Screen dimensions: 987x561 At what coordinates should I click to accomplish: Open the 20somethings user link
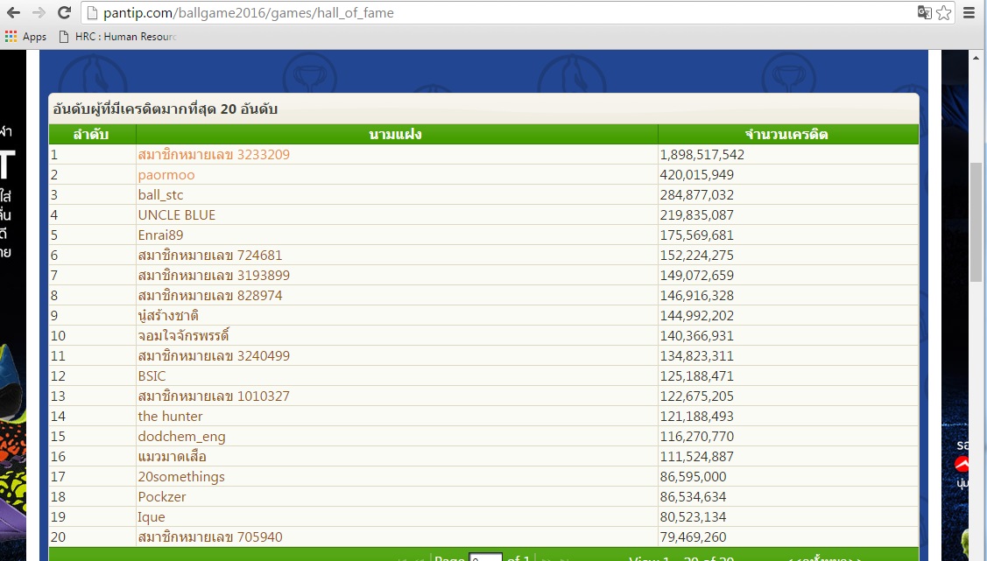coord(181,477)
